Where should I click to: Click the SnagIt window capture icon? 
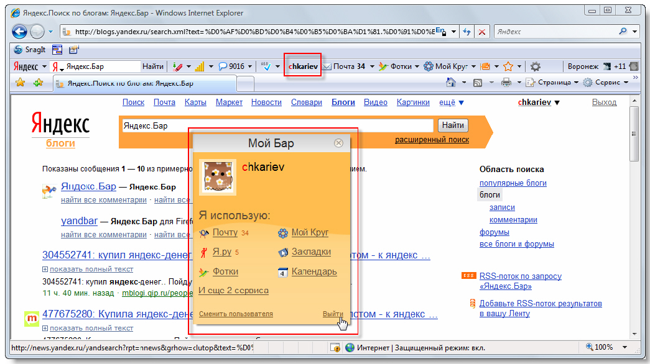(x=57, y=50)
